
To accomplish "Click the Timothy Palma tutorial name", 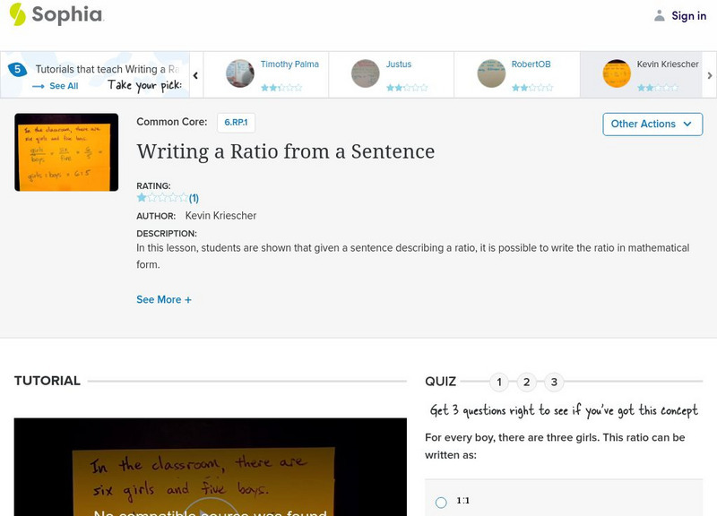I will (x=289, y=64).
